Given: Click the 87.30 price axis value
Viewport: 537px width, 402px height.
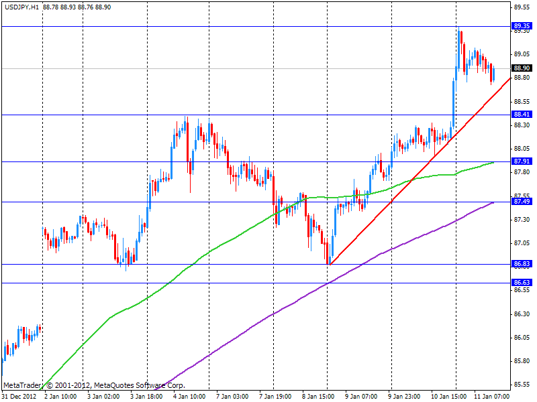Looking at the screenshot, I should [522, 219].
